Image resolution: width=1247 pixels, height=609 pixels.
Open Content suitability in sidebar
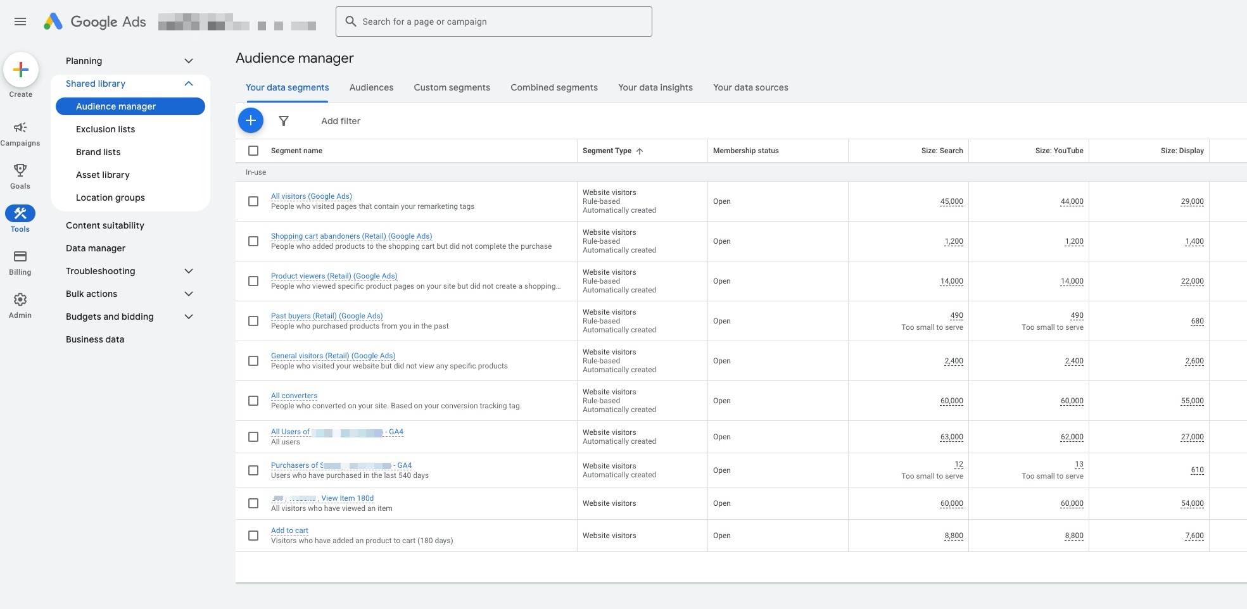pyautogui.click(x=105, y=225)
